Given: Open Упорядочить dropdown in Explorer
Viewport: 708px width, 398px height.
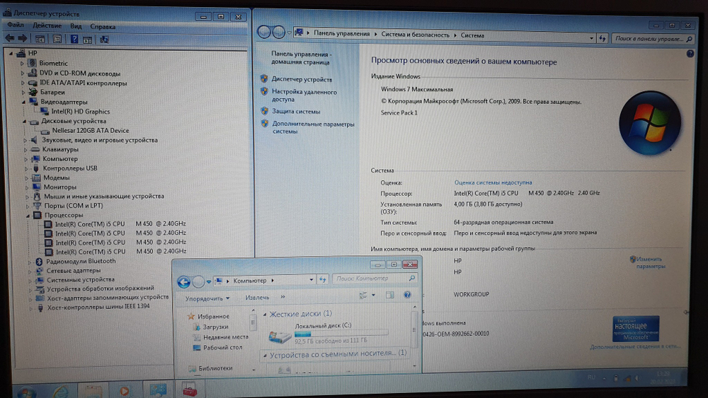Looking at the screenshot, I should click(x=207, y=298).
